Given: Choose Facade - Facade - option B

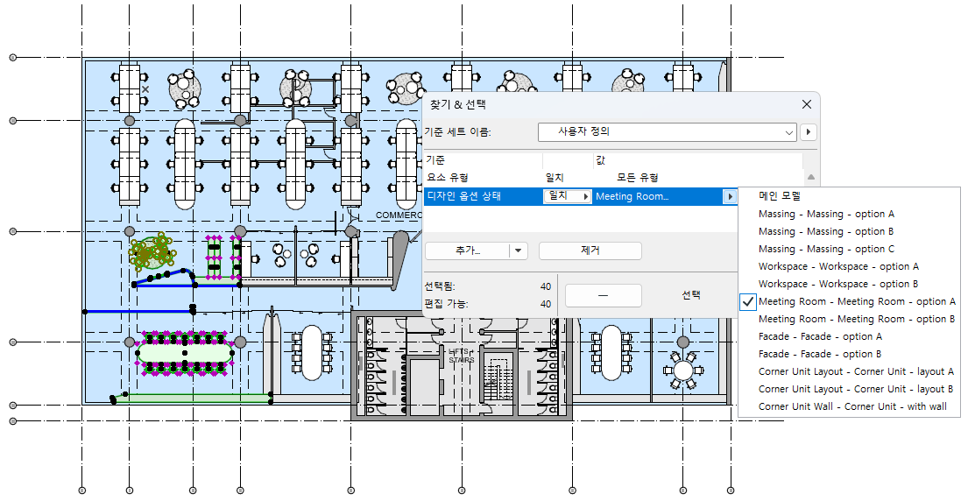Looking at the screenshot, I should pyautogui.click(x=849, y=354).
